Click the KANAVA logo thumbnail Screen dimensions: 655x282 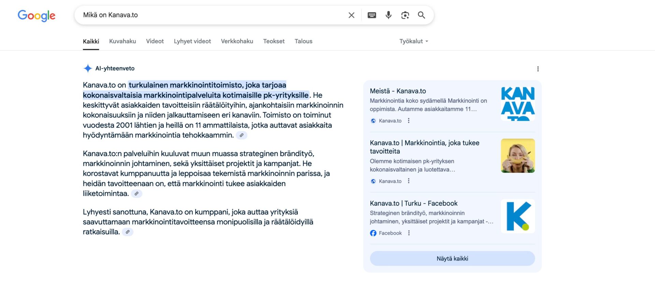518,104
